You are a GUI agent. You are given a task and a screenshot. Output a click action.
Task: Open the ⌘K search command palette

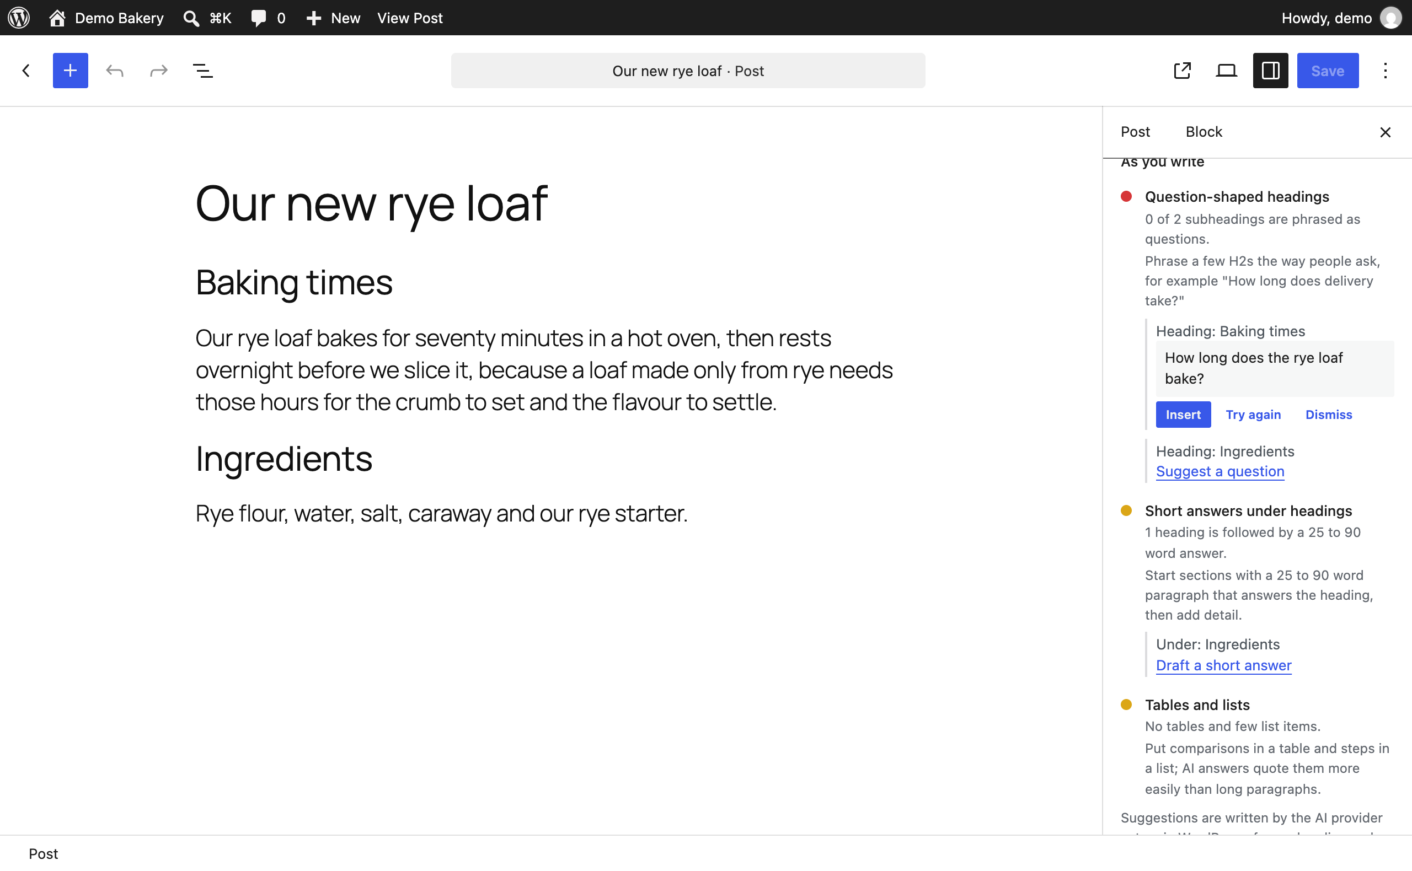click(x=207, y=18)
